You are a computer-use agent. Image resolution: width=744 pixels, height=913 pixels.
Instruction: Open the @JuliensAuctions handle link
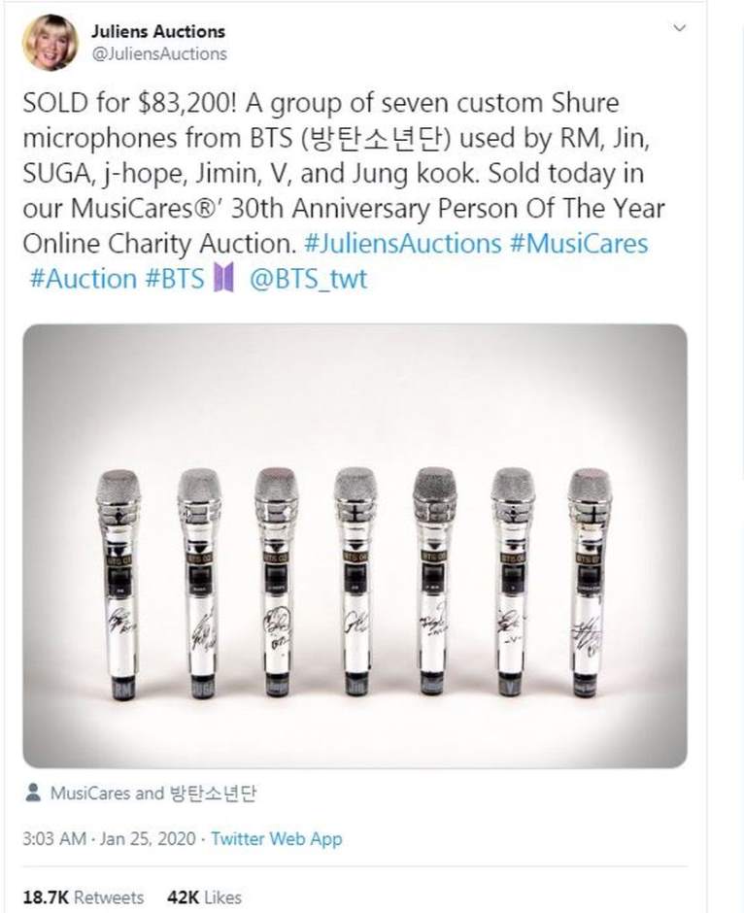tap(165, 54)
